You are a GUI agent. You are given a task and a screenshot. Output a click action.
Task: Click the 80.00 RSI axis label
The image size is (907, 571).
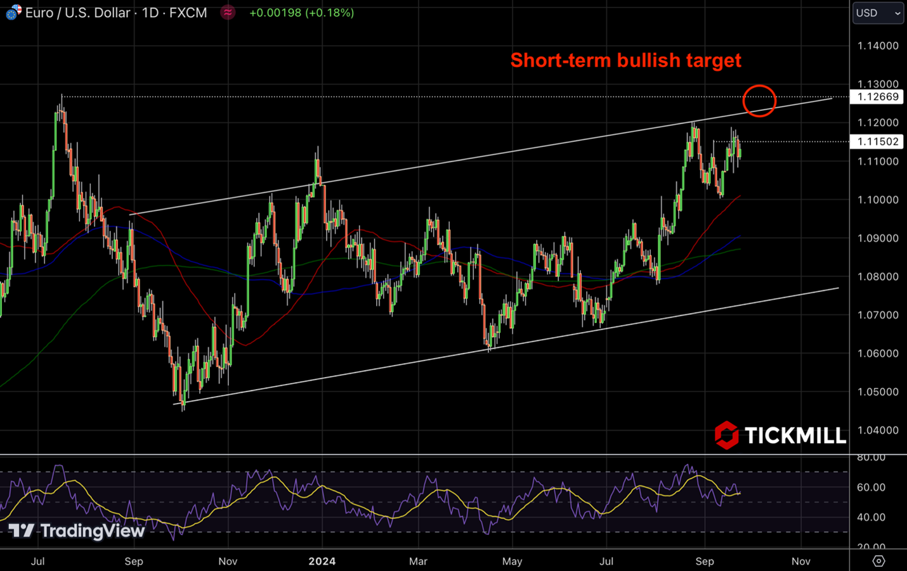click(871, 458)
